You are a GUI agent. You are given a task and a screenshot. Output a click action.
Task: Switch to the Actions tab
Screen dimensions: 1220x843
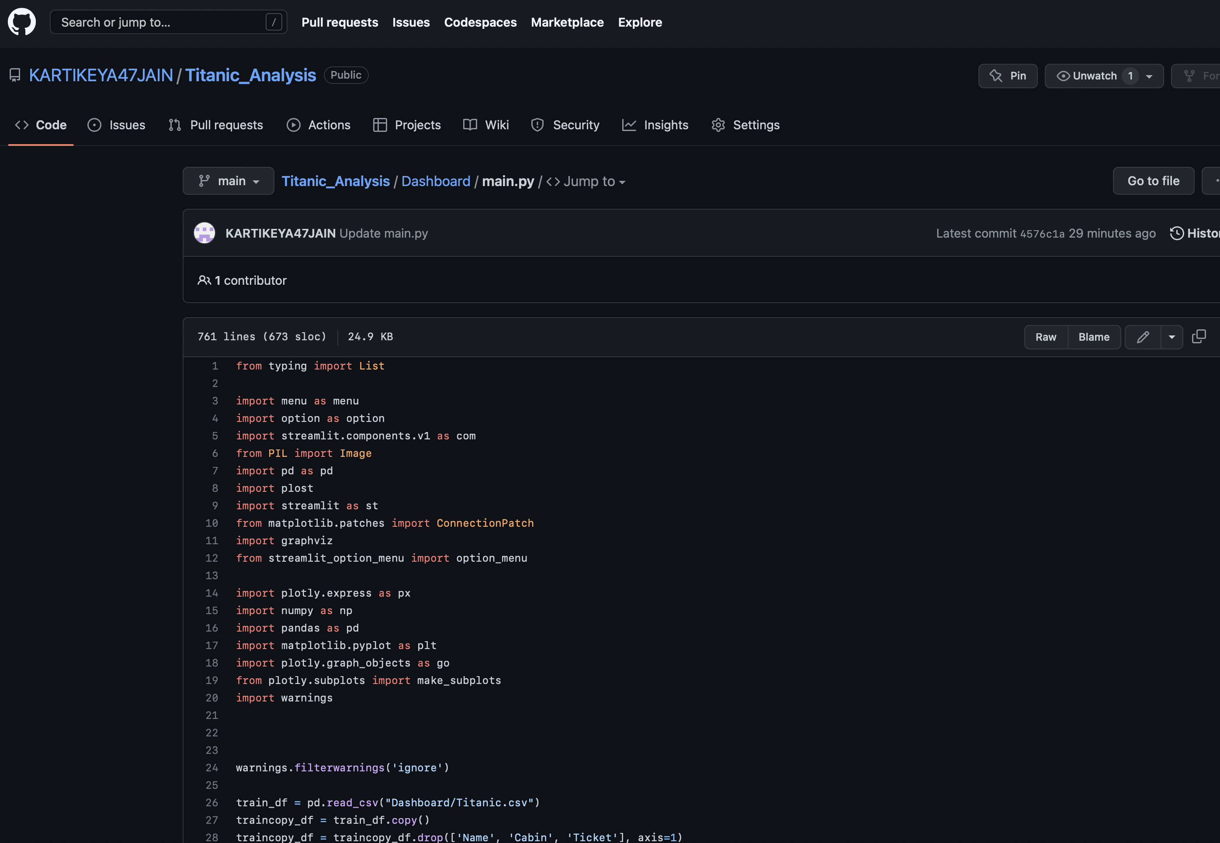pyautogui.click(x=319, y=125)
